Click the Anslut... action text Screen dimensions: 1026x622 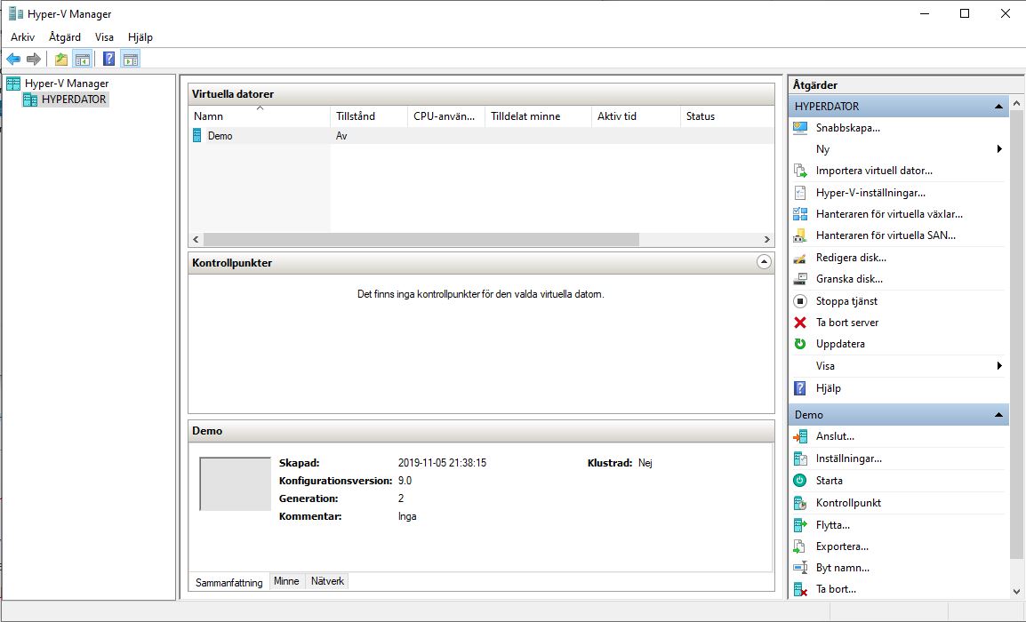(x=835, y=436)
